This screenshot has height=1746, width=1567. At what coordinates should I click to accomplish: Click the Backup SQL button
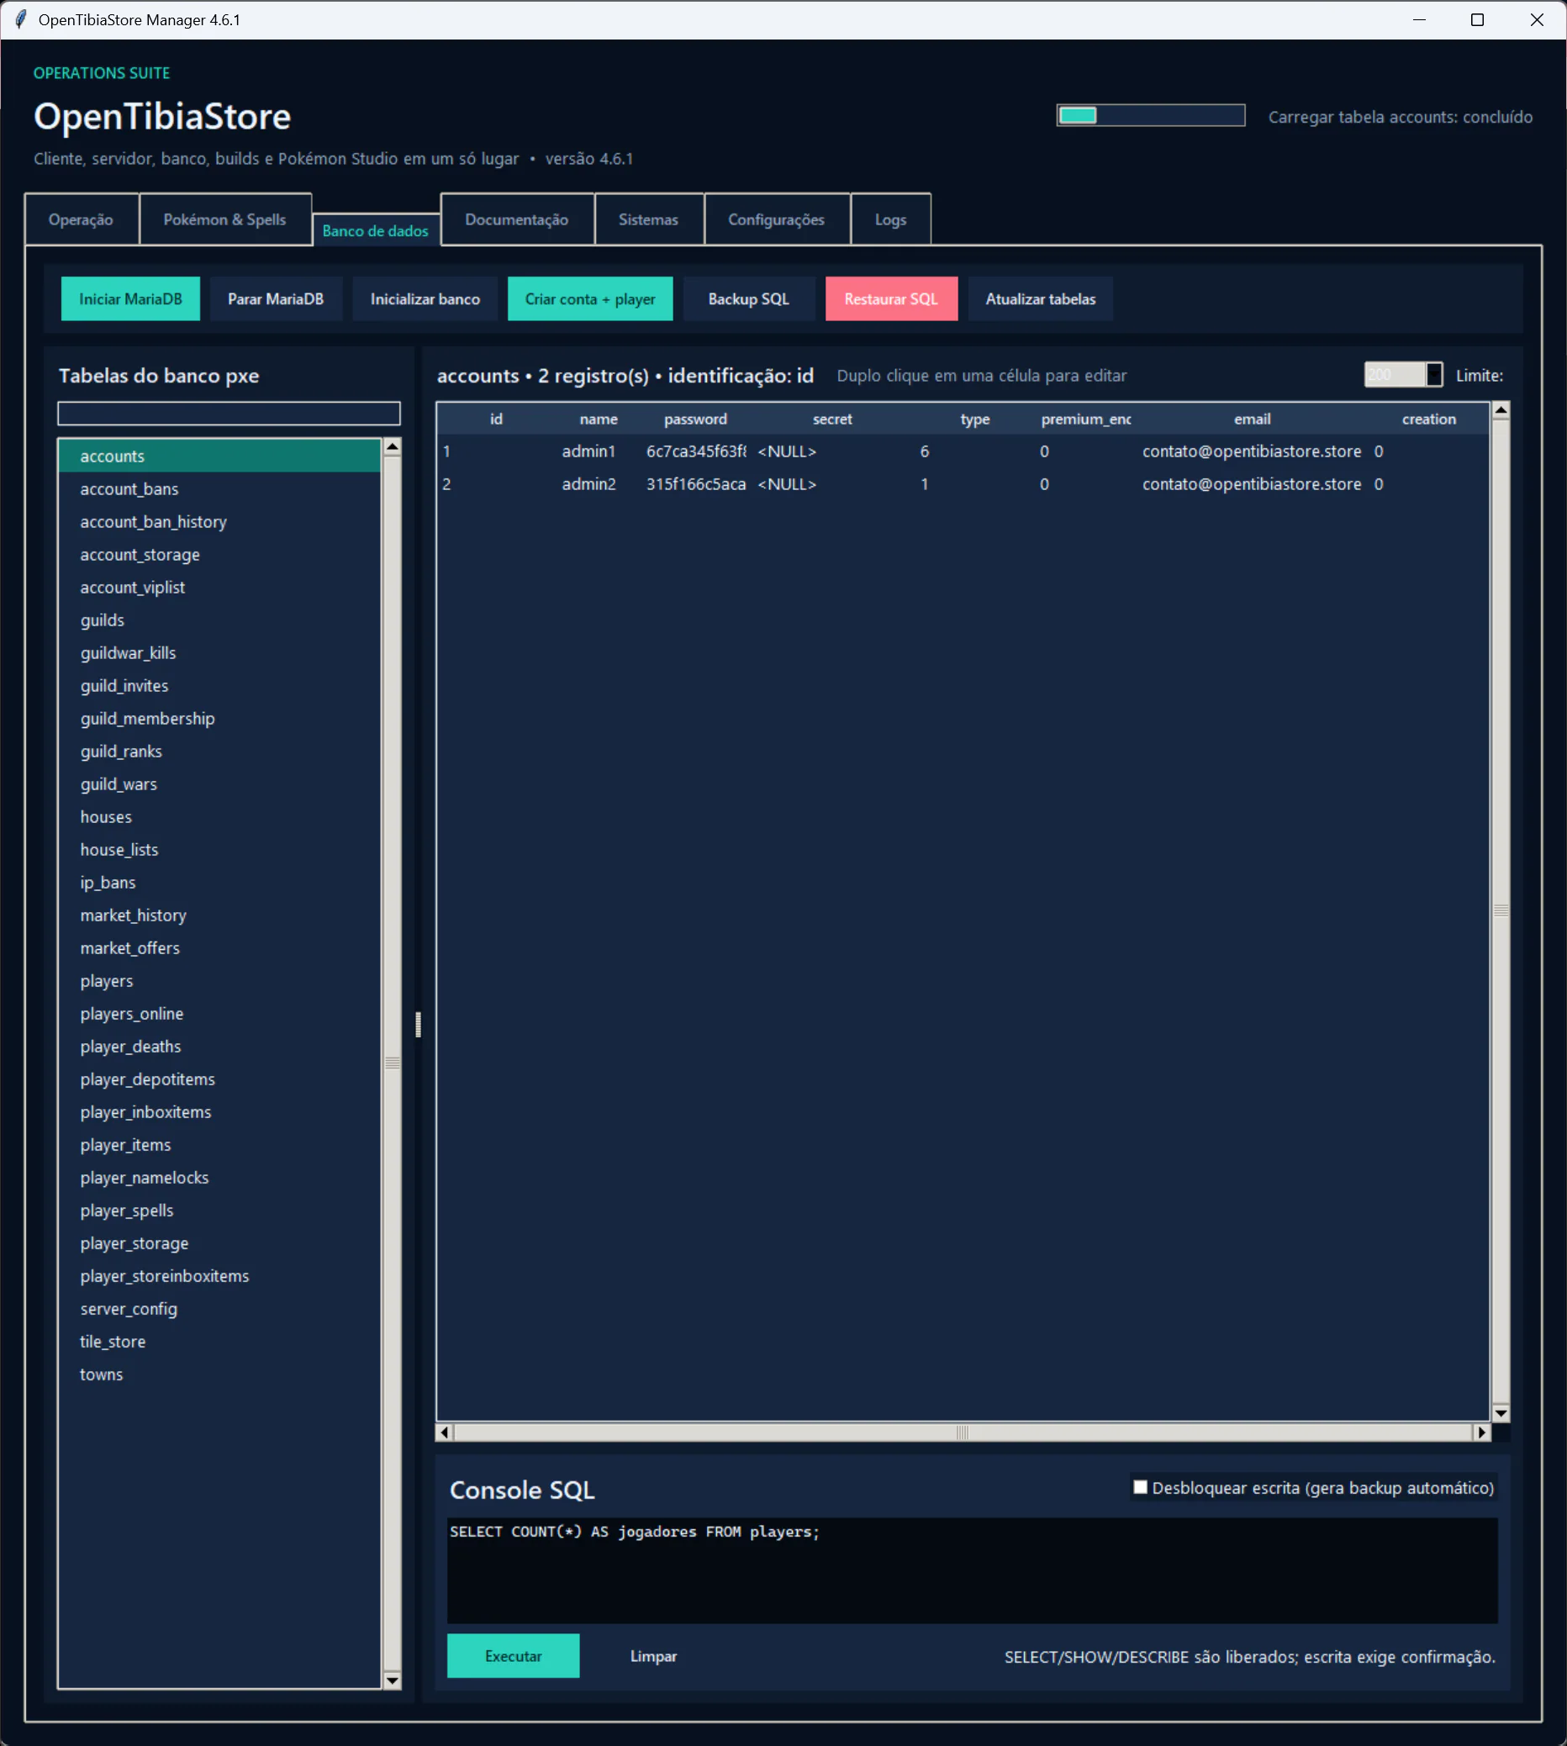pyautogui.click(x=749, y=298)
